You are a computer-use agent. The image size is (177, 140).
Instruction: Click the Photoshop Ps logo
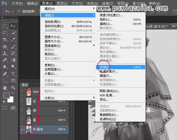click(5, 3)
